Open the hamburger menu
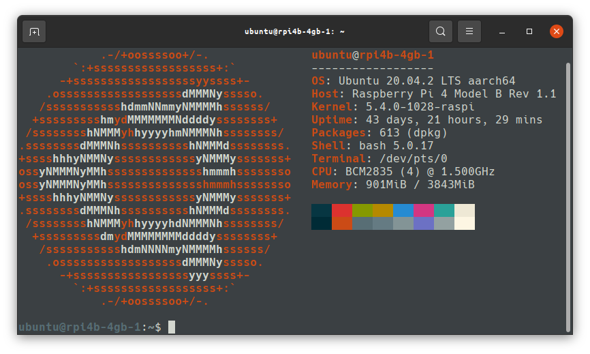The width and height of the screenshot is (590, 354). coord(469,31)
